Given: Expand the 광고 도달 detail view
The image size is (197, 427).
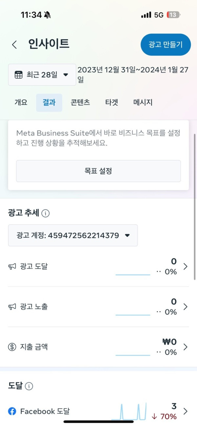Looking at the screenshot, I should click(185, 266).
